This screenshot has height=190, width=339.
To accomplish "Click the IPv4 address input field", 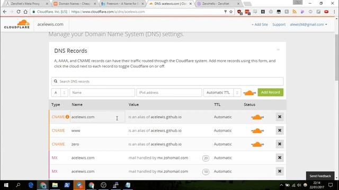I will (x=169, y=92).
